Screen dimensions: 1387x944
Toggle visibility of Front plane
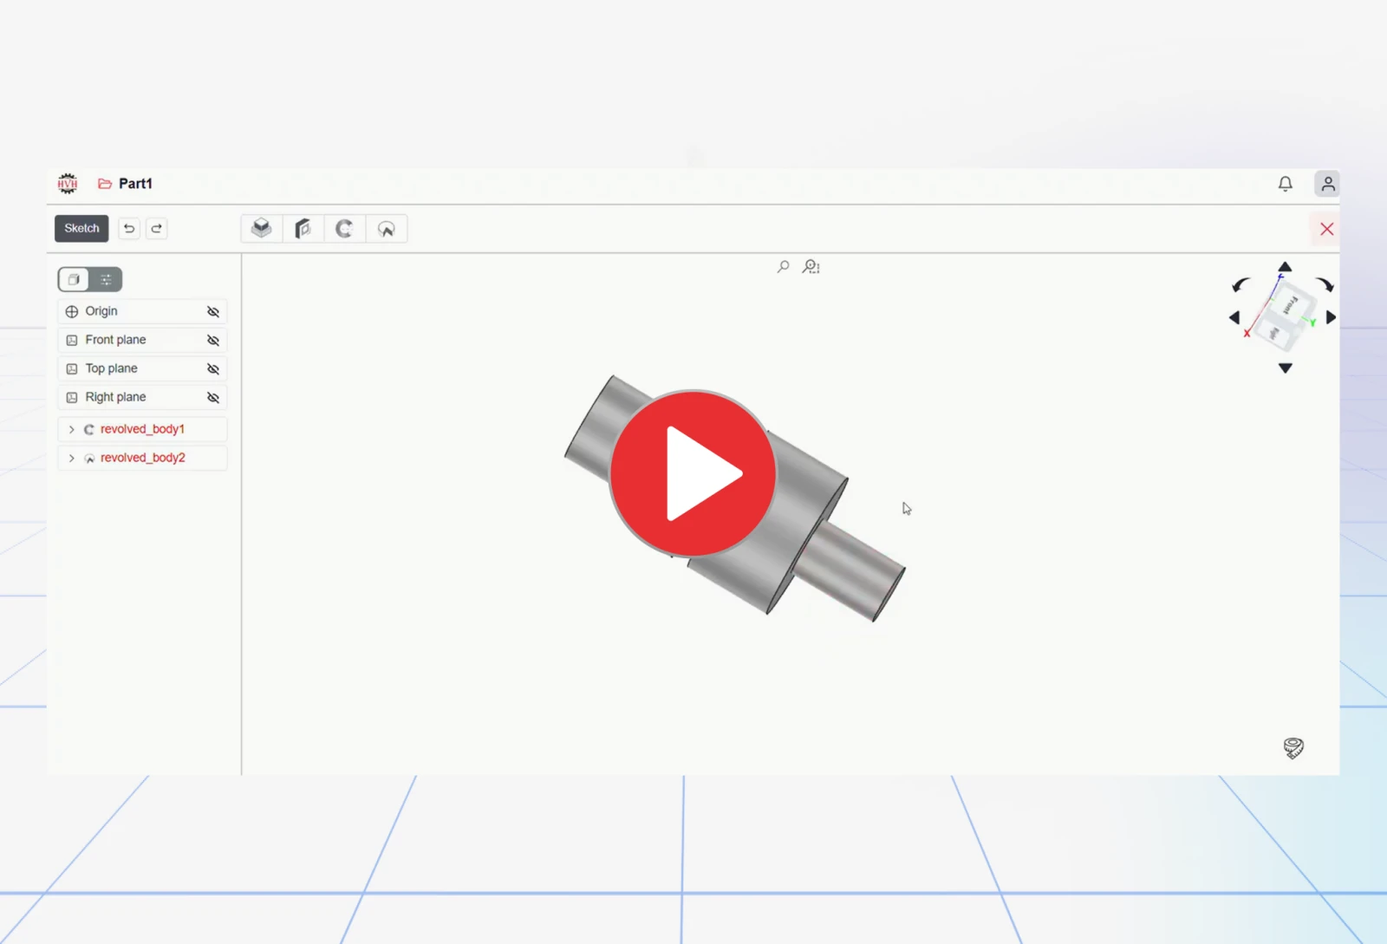(x=213, y=341)
